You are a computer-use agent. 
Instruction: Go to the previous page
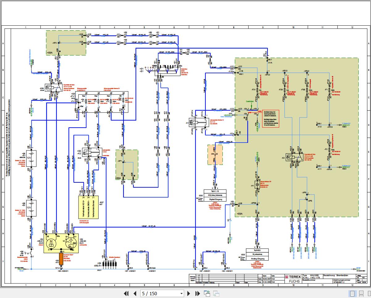click(x=135, y=293)
